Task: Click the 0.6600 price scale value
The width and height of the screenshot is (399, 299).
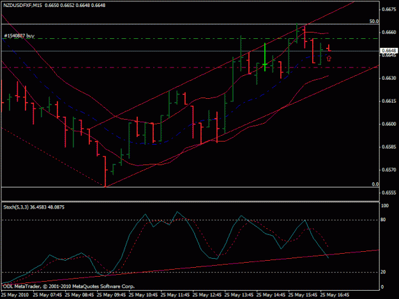Action: click(x=389, y=124)
